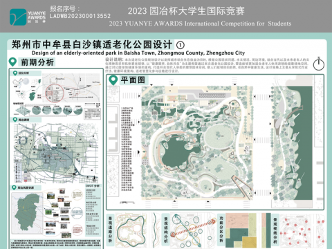Click the pink zone in 功能分区分析 diagram
The height and width of the screenshot is (249, 332).
(237, 221)
